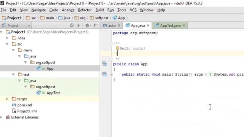Click App class breadcrumb in navigation bar
244x137 pixels.
pyautogui.click(x=119, y=18)
